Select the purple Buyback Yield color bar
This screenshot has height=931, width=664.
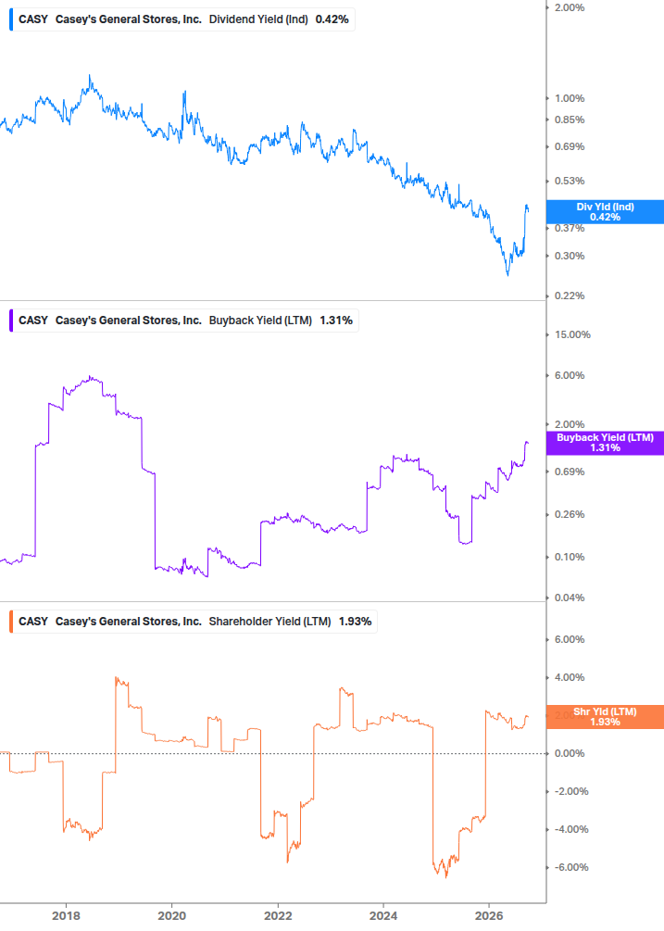tap(11, 321)
